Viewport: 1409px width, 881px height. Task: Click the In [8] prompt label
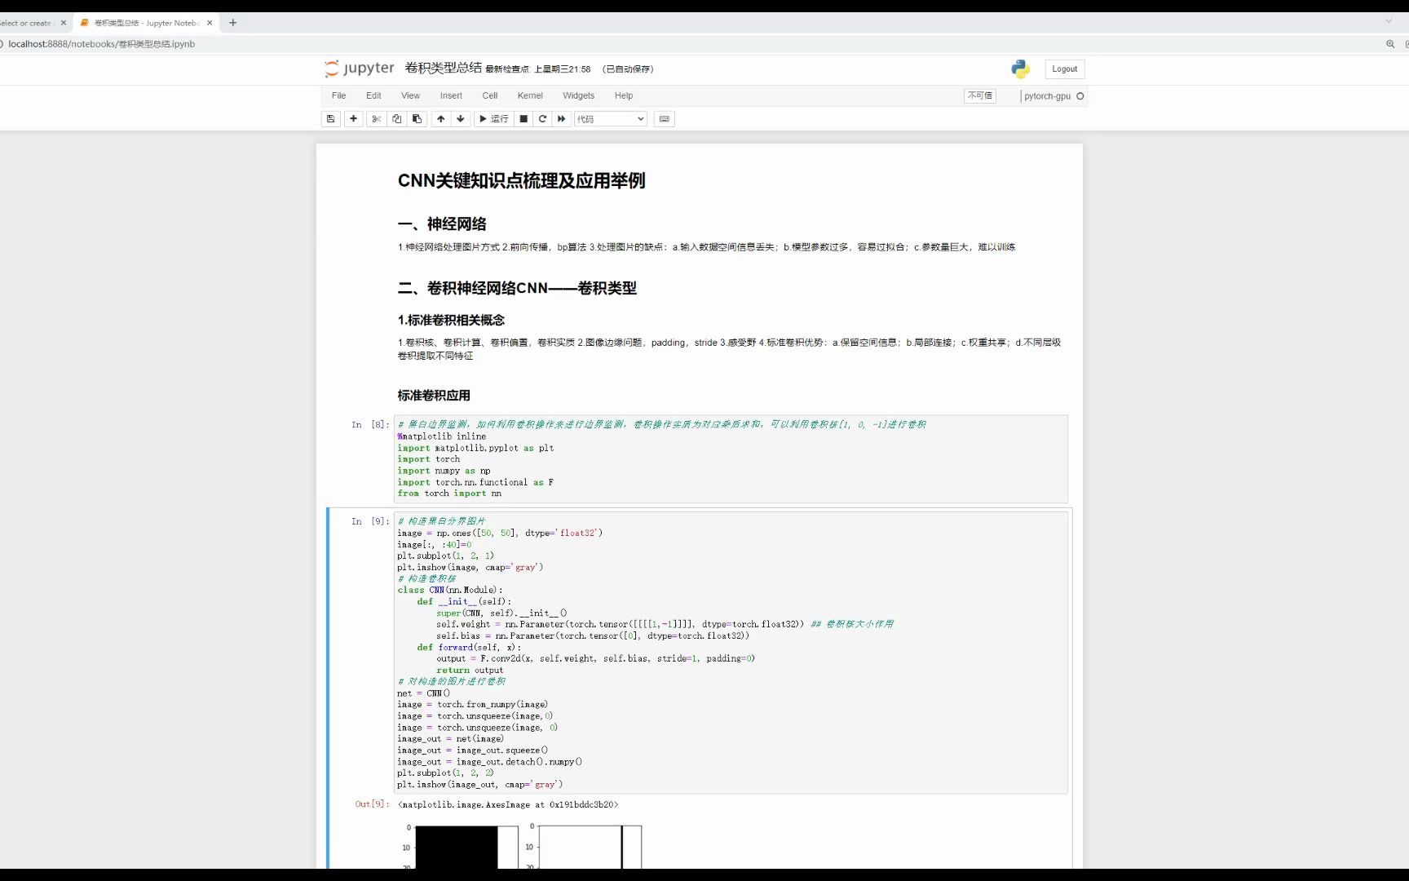(370, 424)
